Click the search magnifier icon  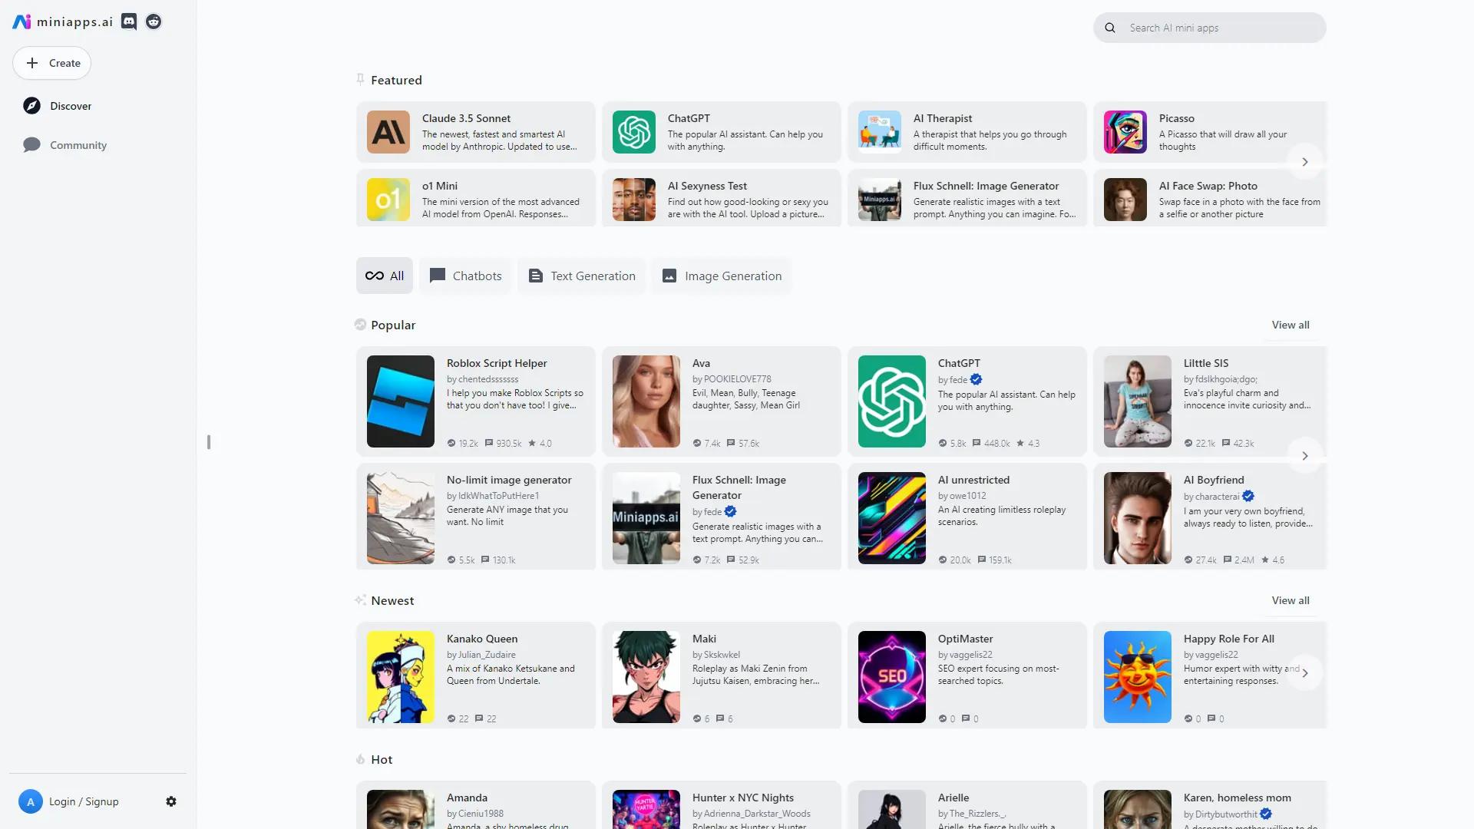click(x=1109, y=27)
